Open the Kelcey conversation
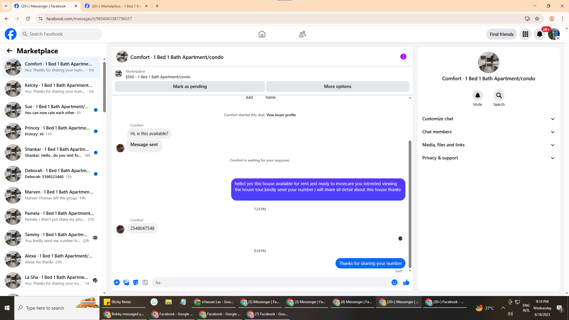 pyautogui.click(x=51, y=88)
